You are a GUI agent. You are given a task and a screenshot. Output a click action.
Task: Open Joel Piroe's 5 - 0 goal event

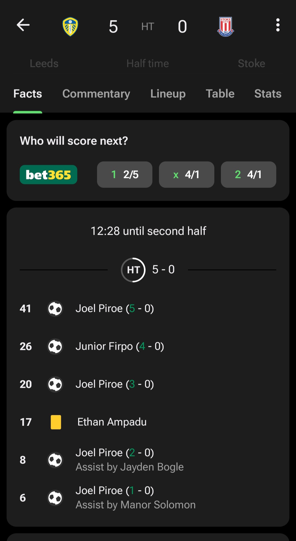[x=148, y=309]
